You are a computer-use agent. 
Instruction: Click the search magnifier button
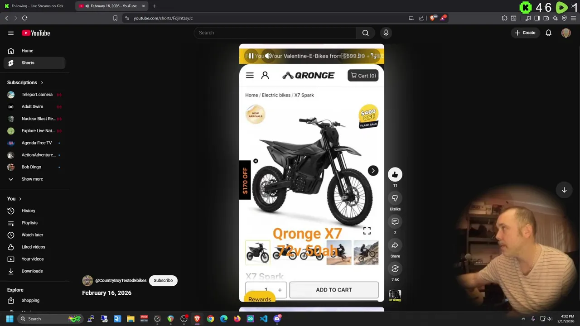coord(365,33)
